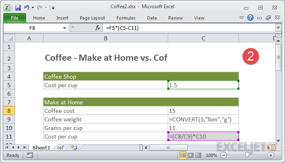Go to the Formulas tab
The height and width of the screenshot is (163, 285).
[x=126, y=18]
